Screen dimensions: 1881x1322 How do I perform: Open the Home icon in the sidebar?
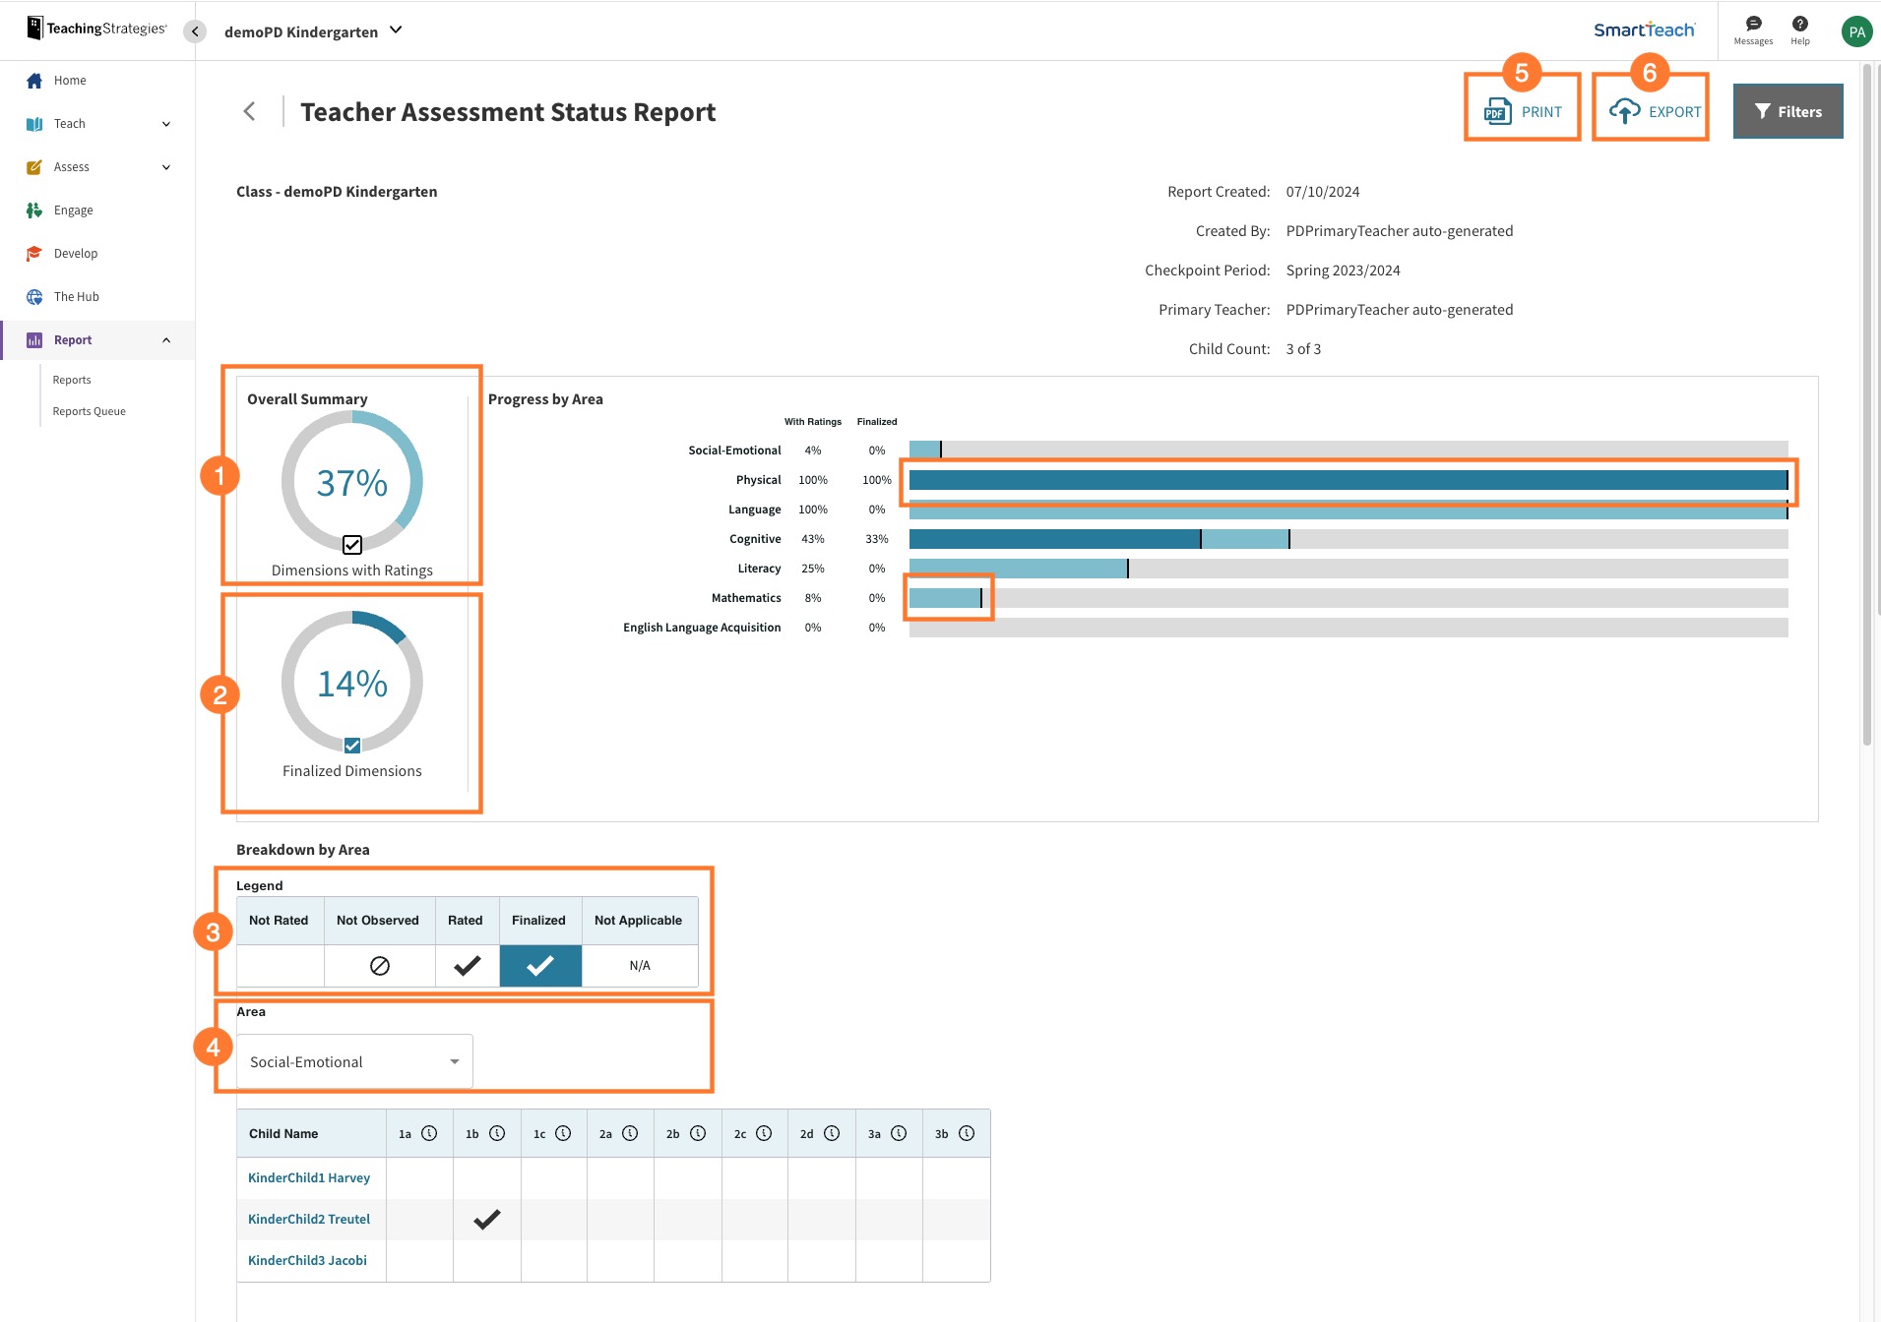click(34, 80)
